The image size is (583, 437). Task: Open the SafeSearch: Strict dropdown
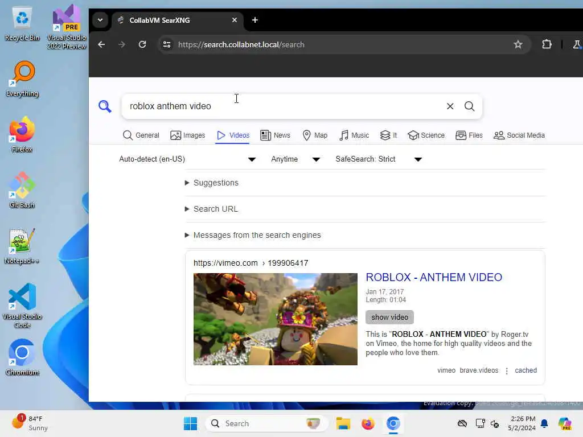(379, 159)
